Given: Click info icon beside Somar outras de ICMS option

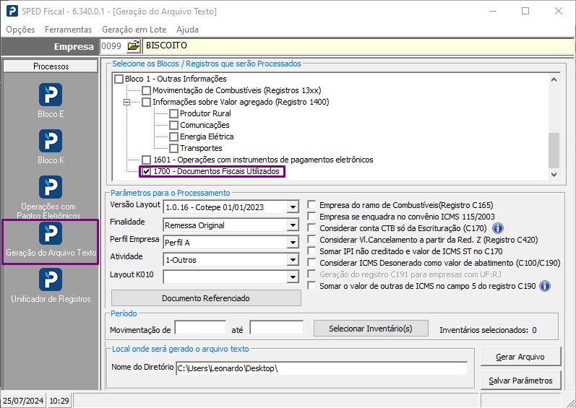Looking at the screenshot, I should (x=545, y=286).
